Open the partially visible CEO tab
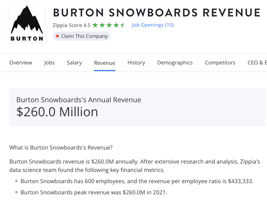Image resolution: width=267 pixels, height=201 pixels. pyautogui.click(x=257, y=63)
